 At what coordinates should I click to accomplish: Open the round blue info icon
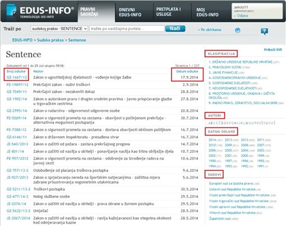tap(238, 31)
